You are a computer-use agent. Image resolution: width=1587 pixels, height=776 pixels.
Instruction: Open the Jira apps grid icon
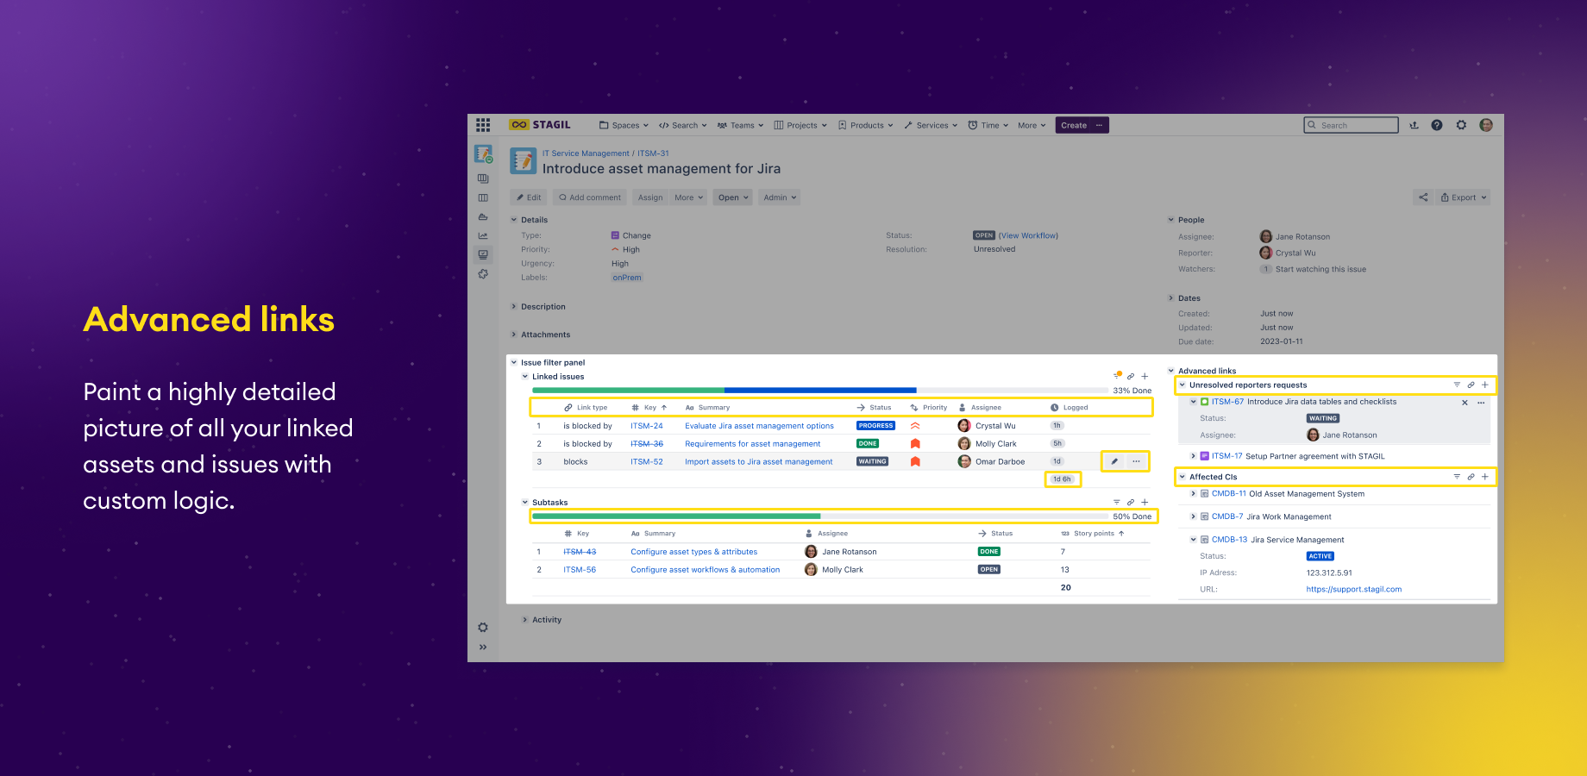tap(483, 124)
